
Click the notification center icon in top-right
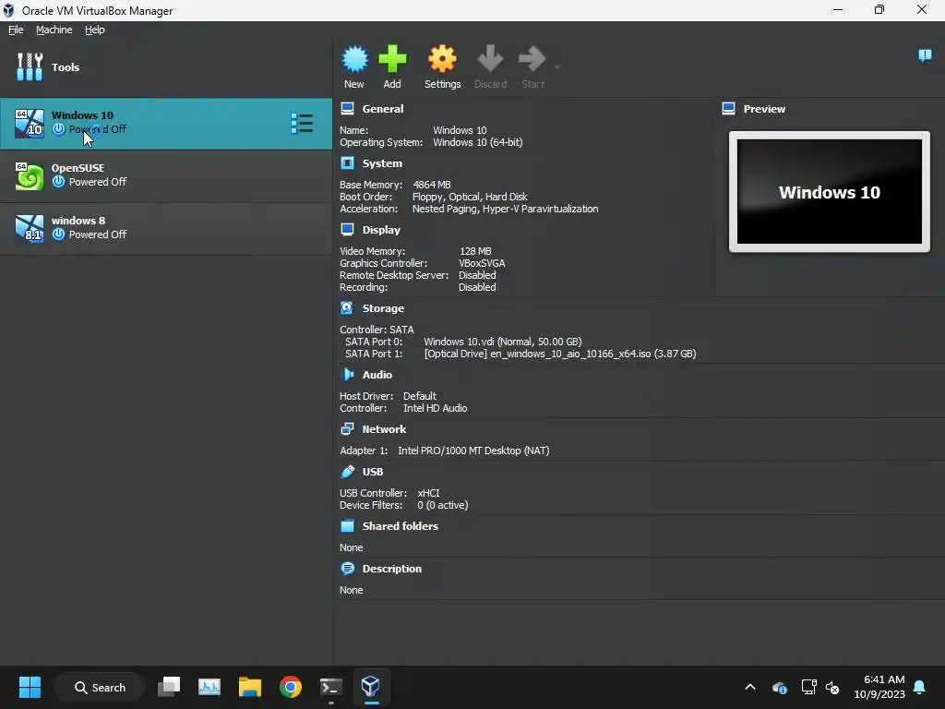coord(925,55)
